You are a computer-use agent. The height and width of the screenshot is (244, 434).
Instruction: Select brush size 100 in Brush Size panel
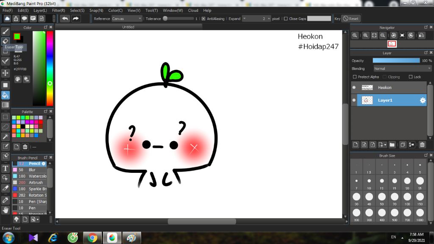click(x=407, y=199)
